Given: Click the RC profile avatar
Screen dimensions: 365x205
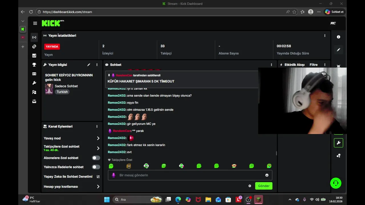Looking at the screenshot, I should pos(333,23).
